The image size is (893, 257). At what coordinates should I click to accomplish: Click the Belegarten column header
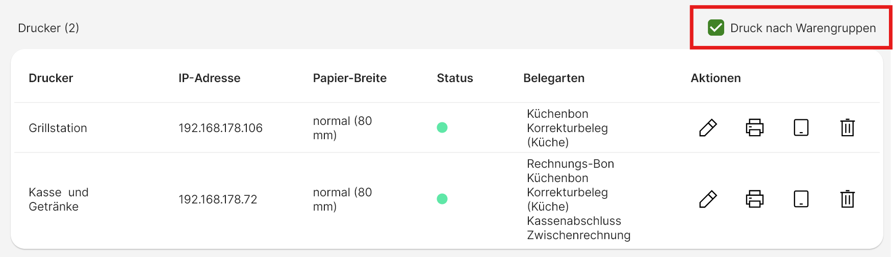[x=554, y=78]
